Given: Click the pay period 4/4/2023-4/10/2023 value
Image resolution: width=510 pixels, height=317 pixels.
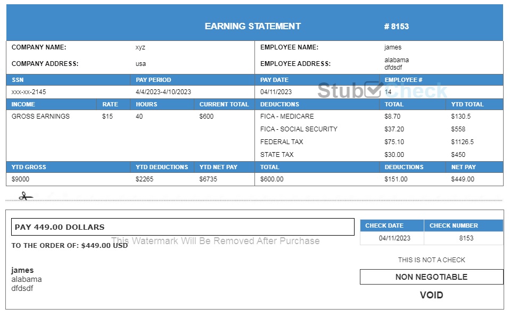Looking at the screenshot, I should pos(163,92).
